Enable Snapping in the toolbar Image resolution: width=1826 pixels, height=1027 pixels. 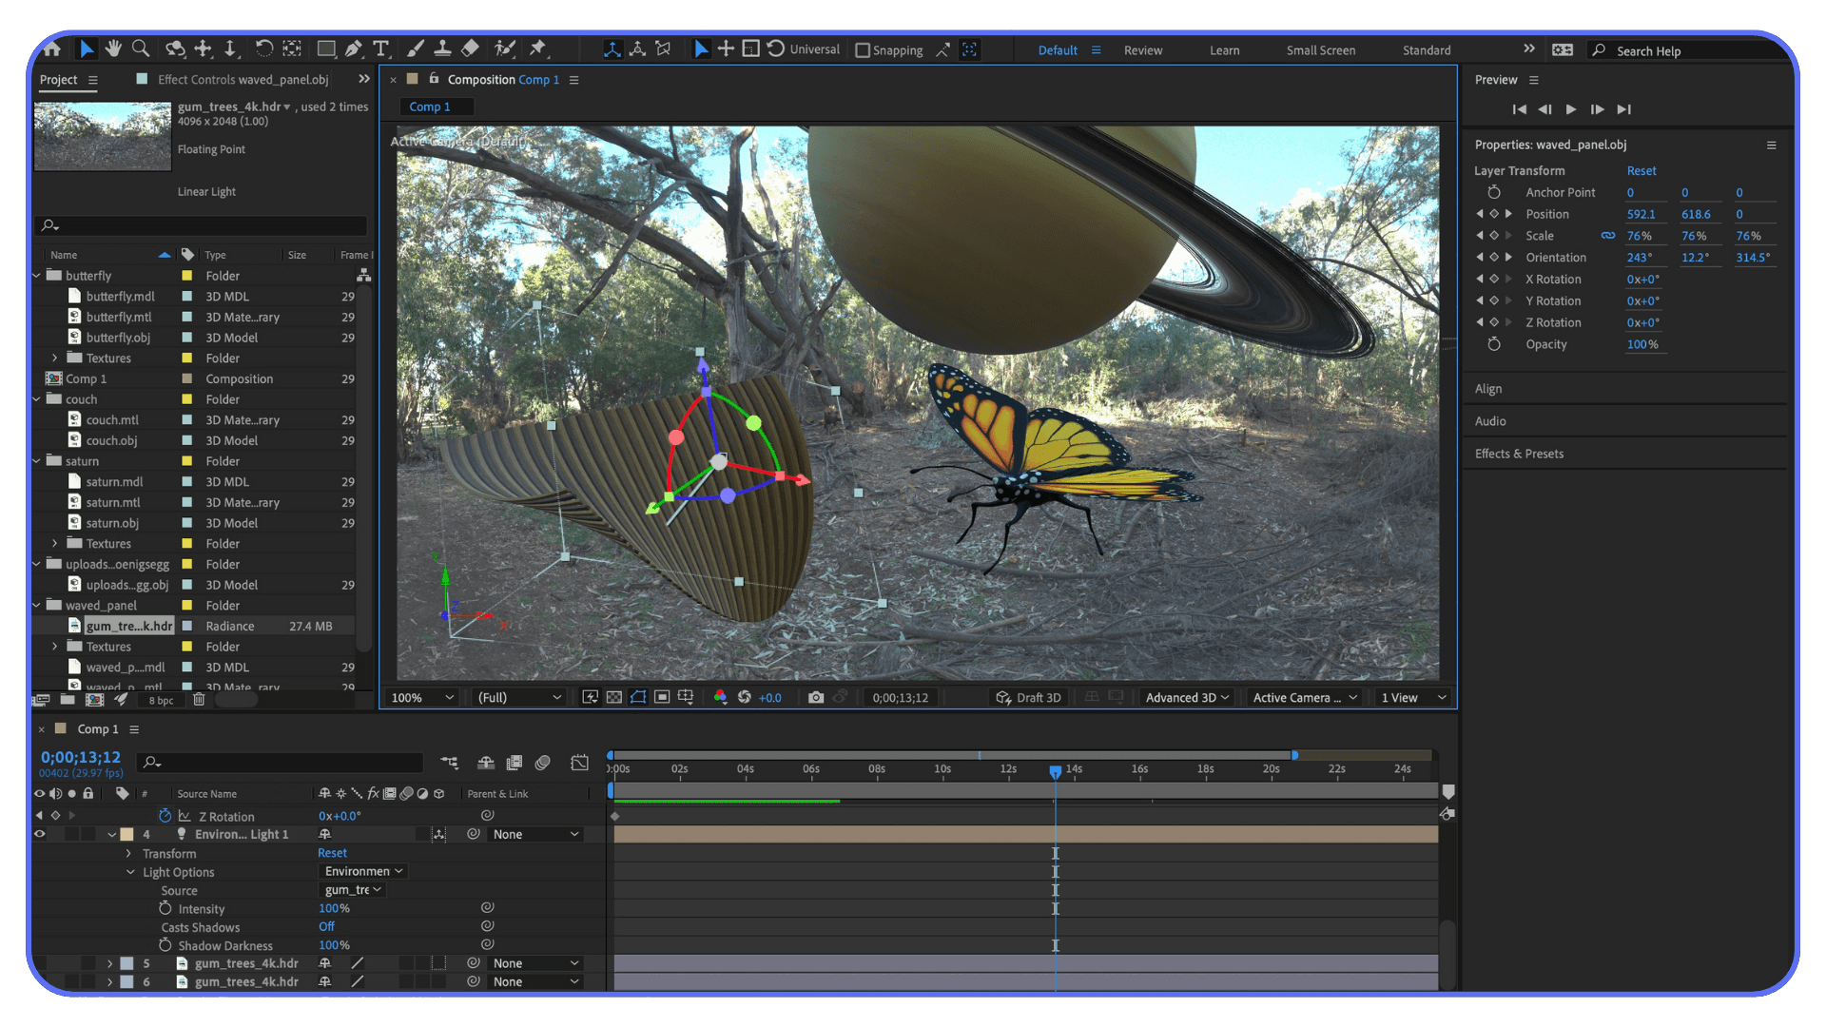(x=864, y=50)
